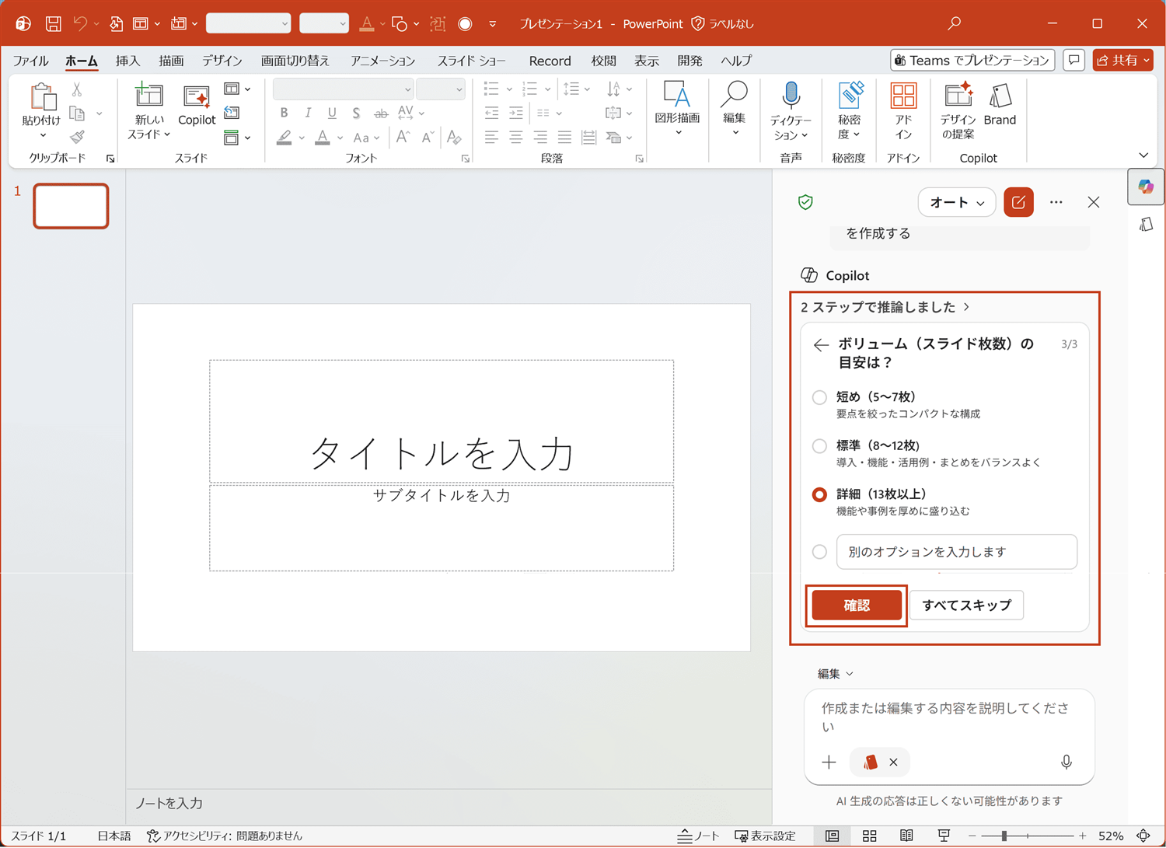Image resolution: width=1166 pixels, height=848 pixels.
Task: Apply text shadow (S)
Action: click(x=356, y=113)
